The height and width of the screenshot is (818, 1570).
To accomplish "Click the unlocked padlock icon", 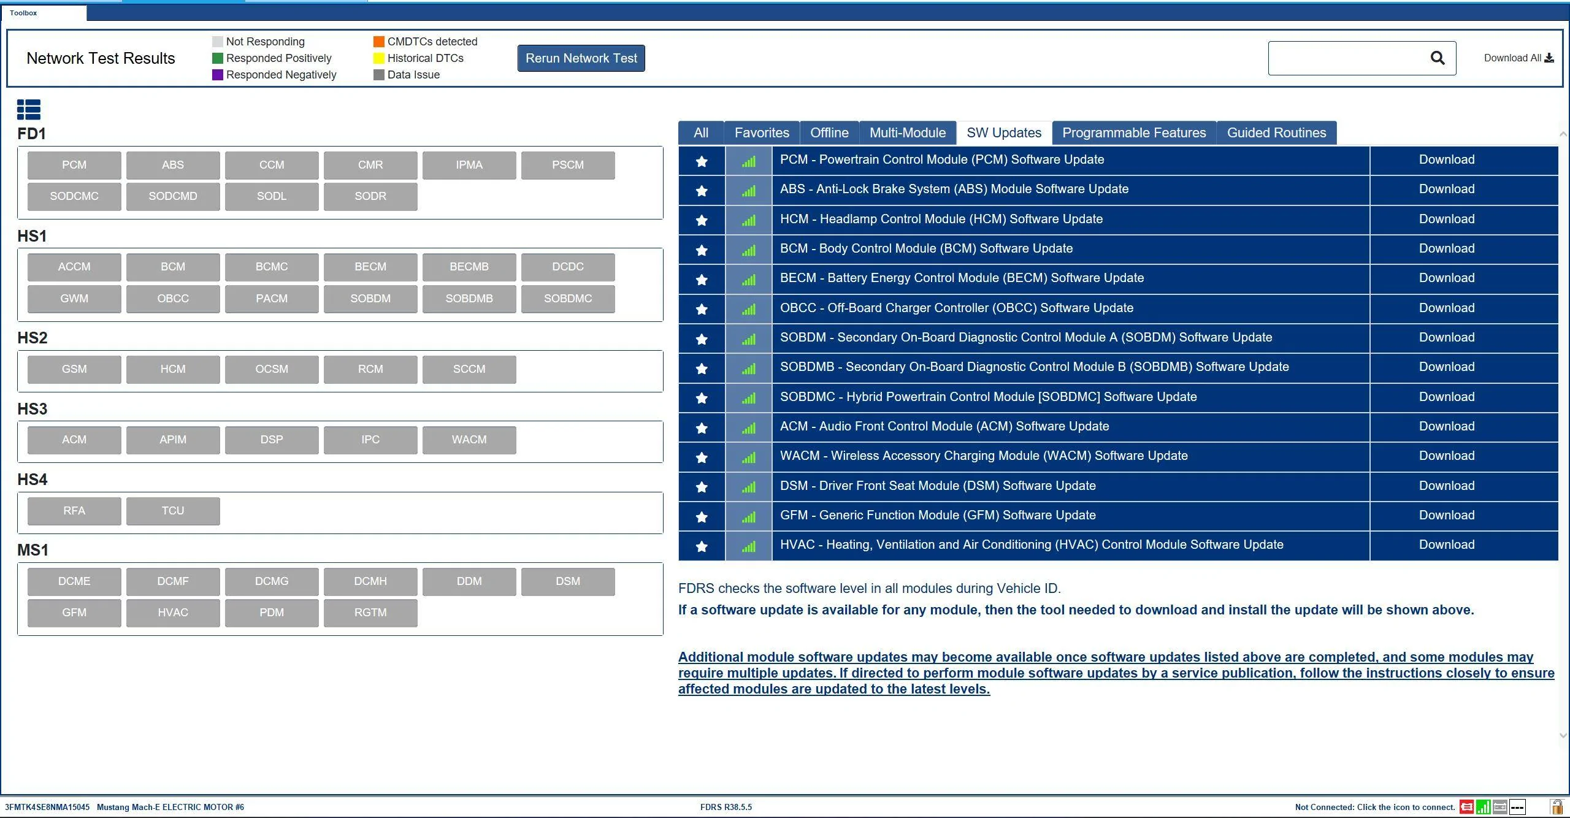I will 1557,807.
